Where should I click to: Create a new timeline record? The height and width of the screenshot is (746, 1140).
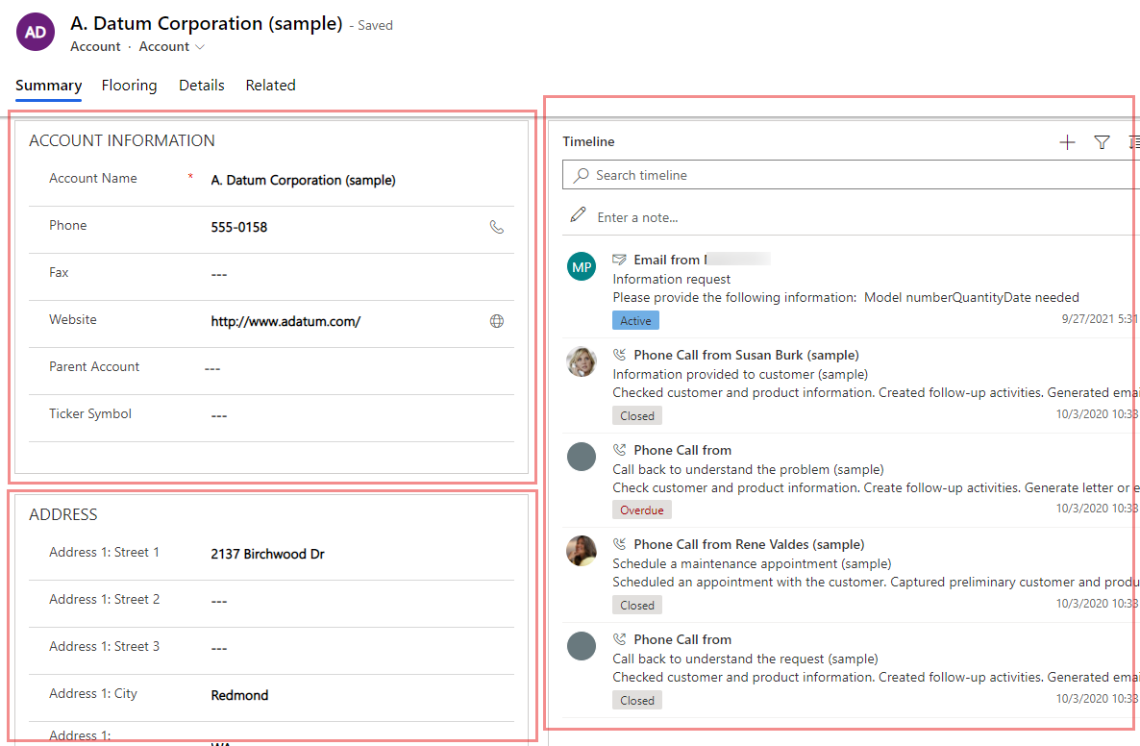tap(1067, 141)
